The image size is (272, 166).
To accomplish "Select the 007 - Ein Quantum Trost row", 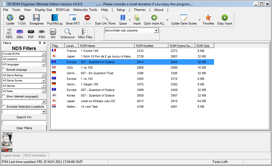I will pyautogui.click(x=132, y=73).
